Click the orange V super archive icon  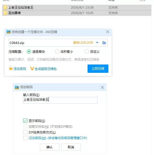coord(32,68)
